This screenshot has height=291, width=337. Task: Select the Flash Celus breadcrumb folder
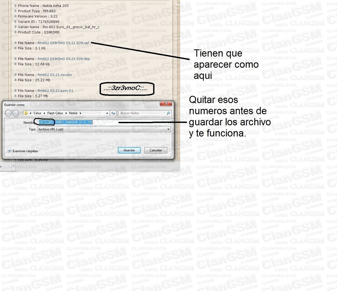pos(55,113)
